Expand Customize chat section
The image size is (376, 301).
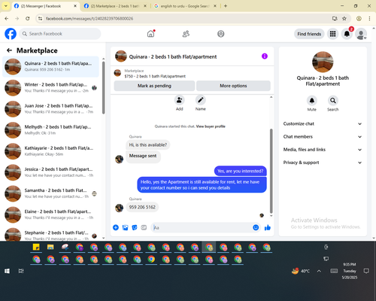click(x=323, y=123)
